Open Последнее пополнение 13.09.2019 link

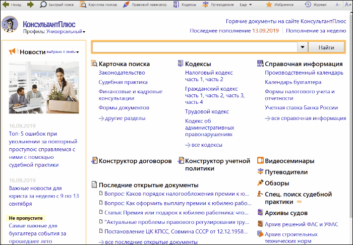coord(234,31)
